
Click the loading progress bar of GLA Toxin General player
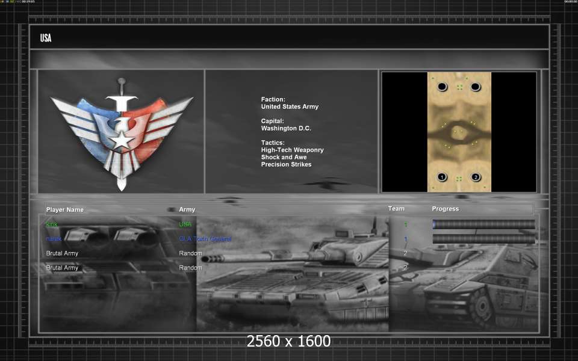483,239
